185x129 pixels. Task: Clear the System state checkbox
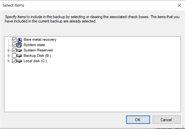(14, 45)
